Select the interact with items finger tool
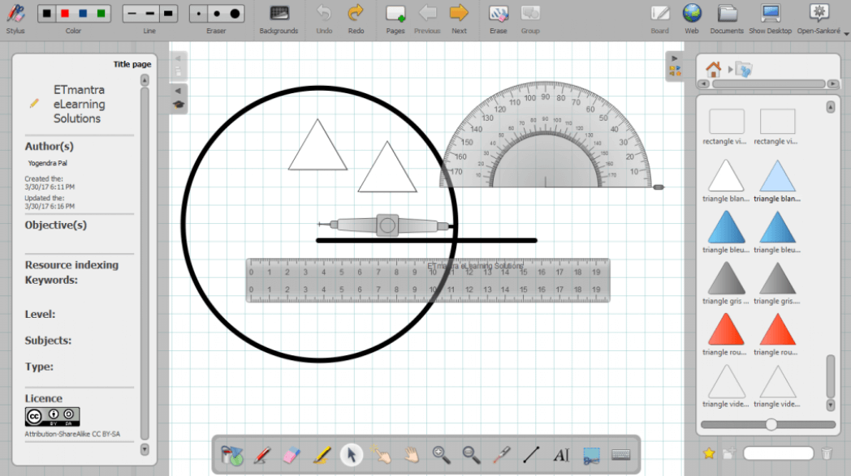This screenshot has width=851, height=476. point(382,455)
